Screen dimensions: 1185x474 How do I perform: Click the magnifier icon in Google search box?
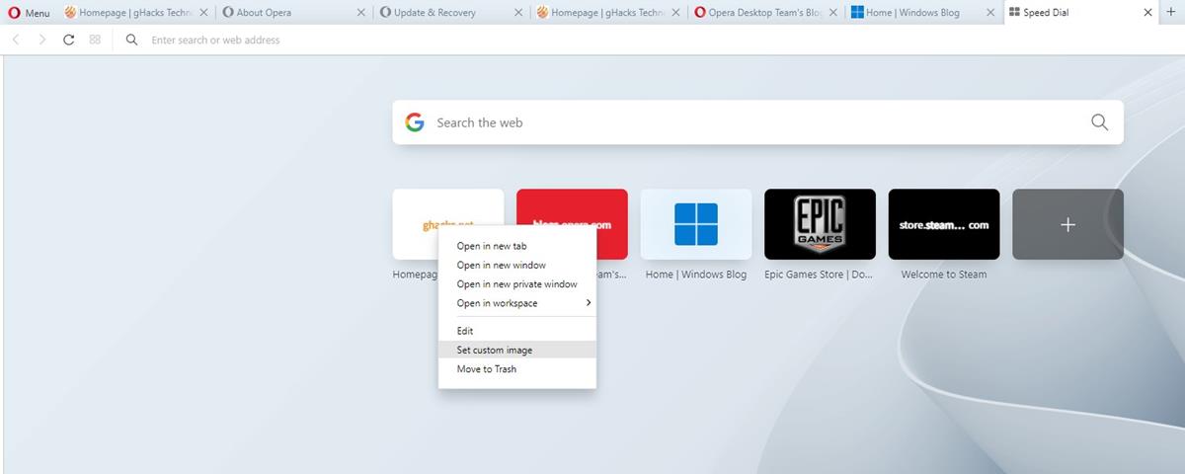pyautogui.click(x=1099, y=122)
